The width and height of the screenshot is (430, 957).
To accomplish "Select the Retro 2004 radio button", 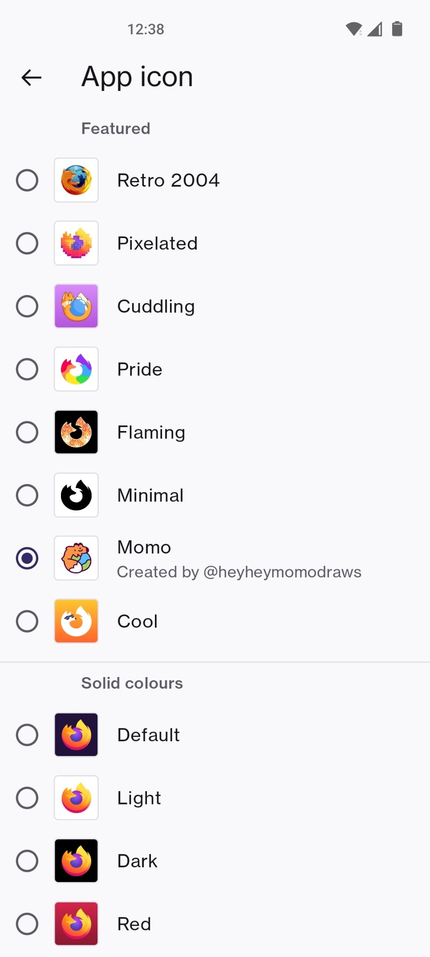I will coord(27,180).
